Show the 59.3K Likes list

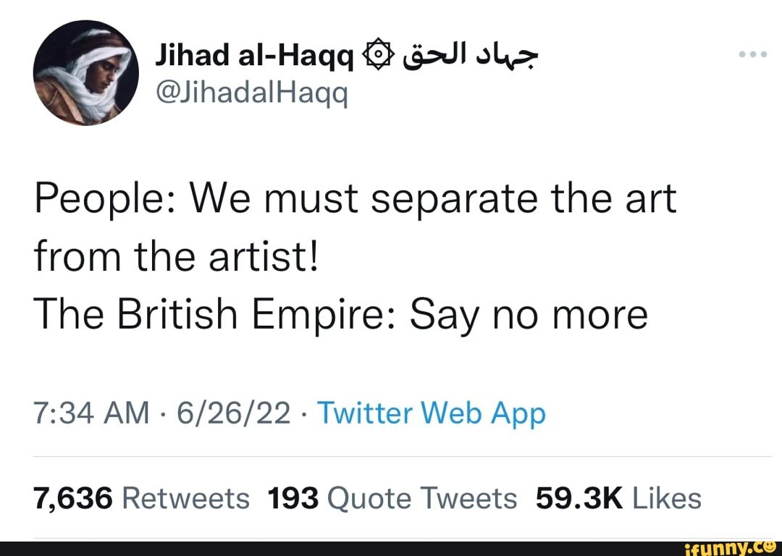pyautogui.click(x=618, y=498)
